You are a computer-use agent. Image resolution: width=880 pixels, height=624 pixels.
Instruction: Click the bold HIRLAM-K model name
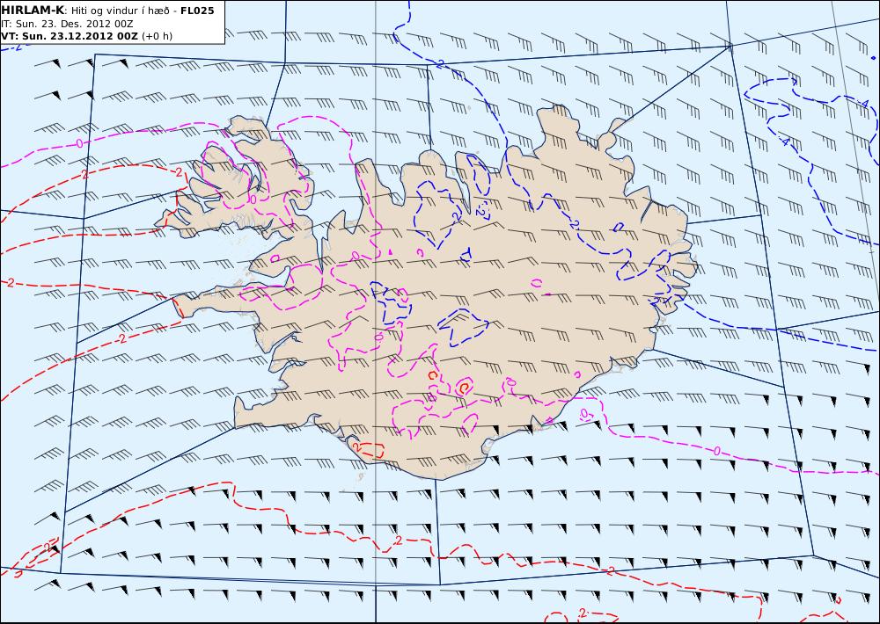(x=33, y=11)
